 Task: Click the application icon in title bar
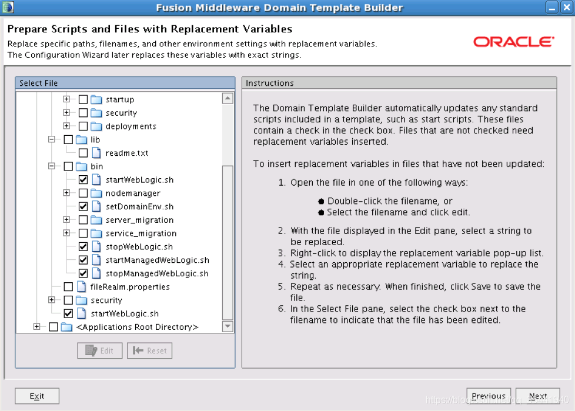click(8, 7)
